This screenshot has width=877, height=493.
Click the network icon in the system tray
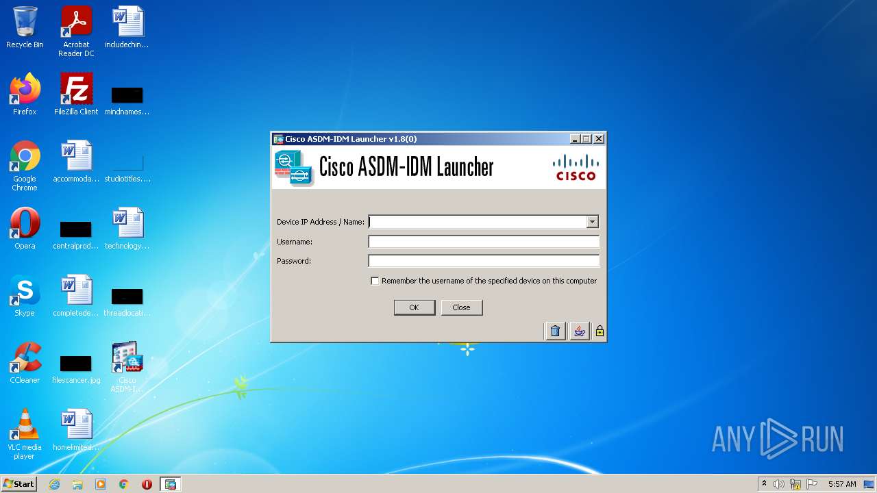(795, 484)
